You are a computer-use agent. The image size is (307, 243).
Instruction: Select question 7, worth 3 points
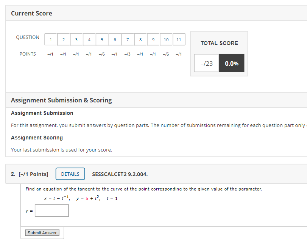click(128, 39)
